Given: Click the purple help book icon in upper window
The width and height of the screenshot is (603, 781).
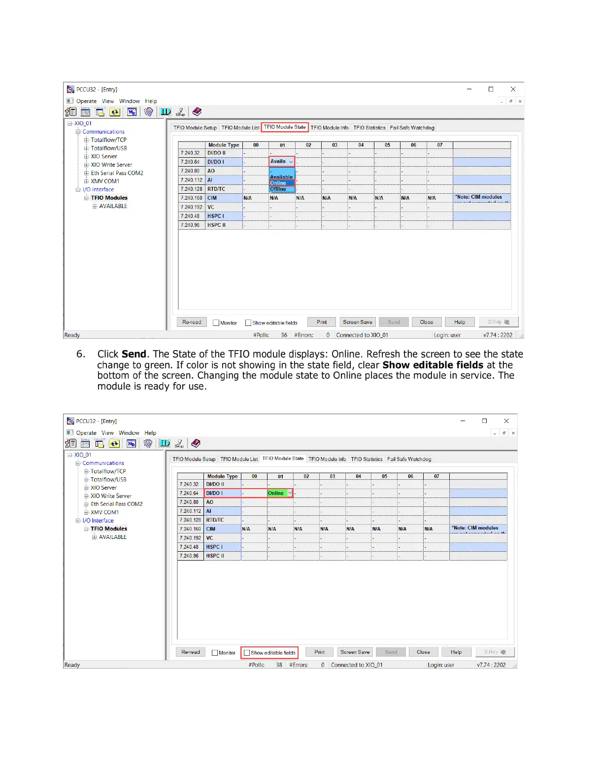Looking at the screenshot, I should tap(197, 112).
